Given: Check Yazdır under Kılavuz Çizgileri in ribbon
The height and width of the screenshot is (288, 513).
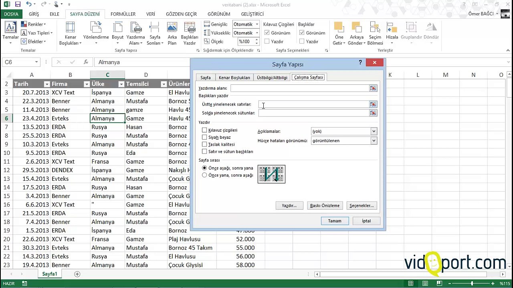Looking at the screenshot, I should tap(267, 41).
